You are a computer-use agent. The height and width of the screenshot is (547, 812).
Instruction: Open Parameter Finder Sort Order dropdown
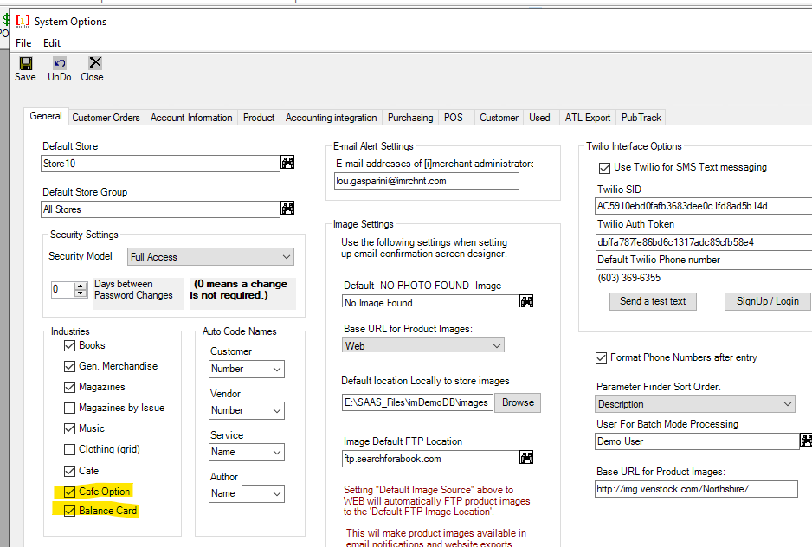pyautogui.click(x=695, y=404)
